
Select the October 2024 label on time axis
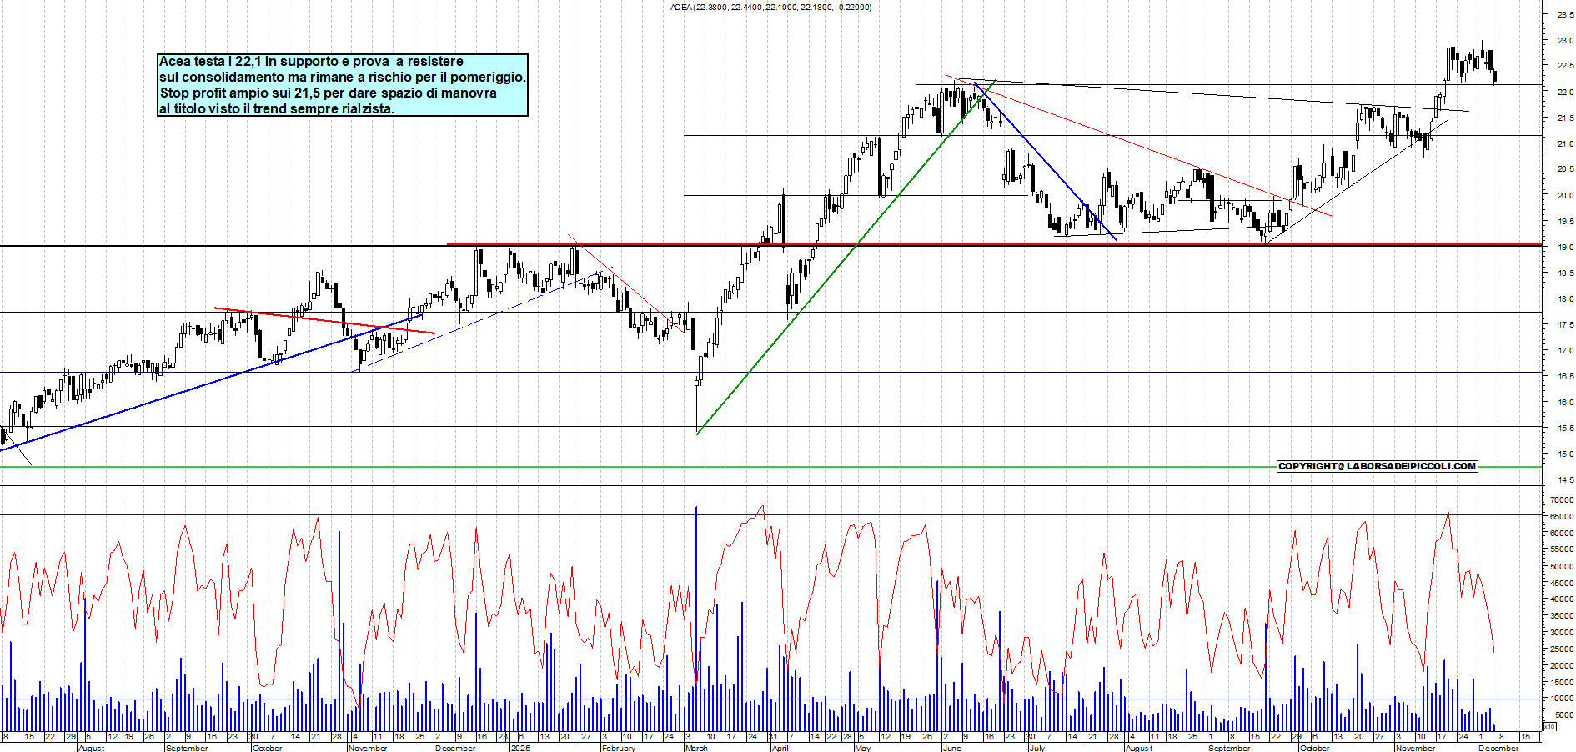pos(267,748)
